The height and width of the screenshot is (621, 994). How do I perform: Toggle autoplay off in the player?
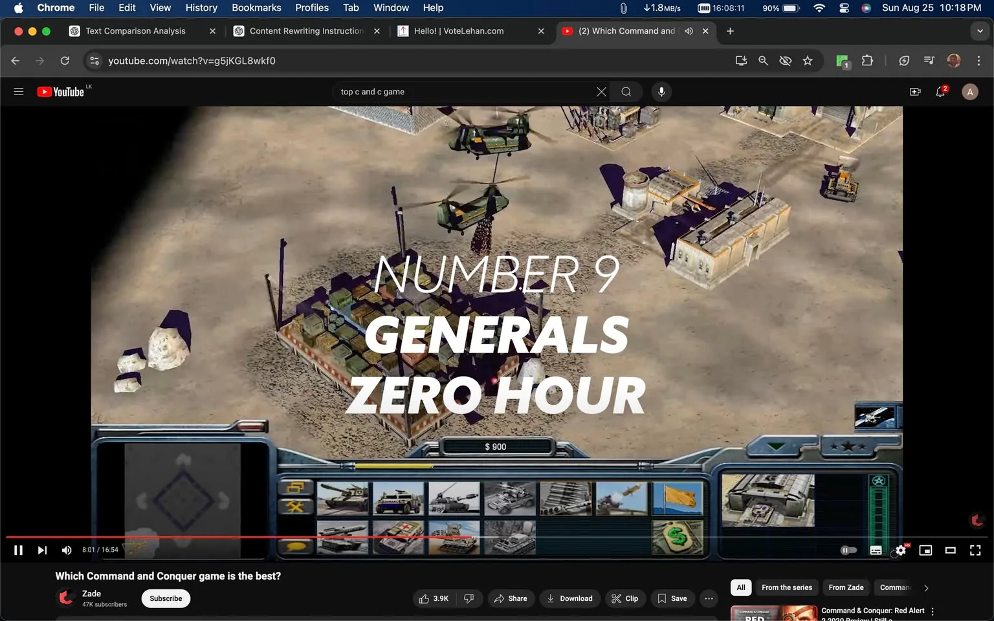(848, 550)
